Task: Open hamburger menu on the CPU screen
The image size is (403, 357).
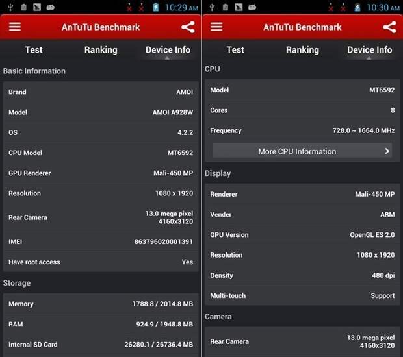Action: [216, 27]
